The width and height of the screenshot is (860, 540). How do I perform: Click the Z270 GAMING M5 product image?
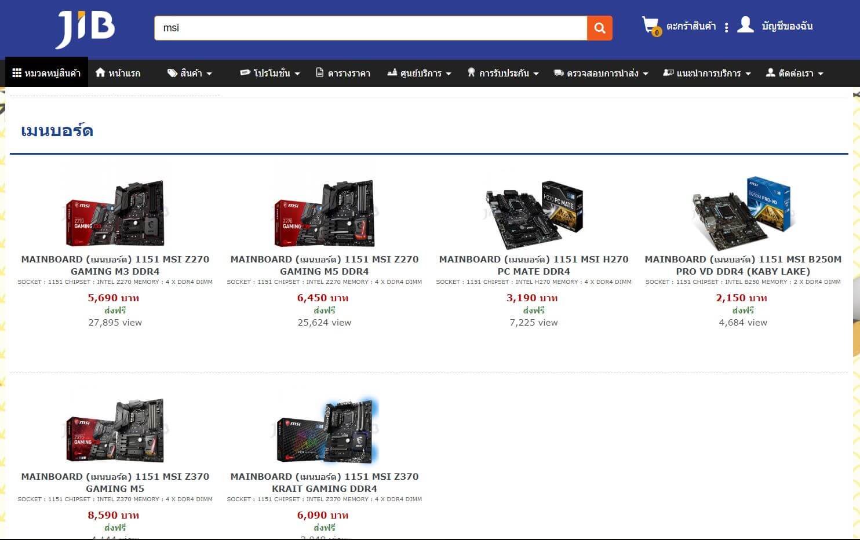click(325, 213)
